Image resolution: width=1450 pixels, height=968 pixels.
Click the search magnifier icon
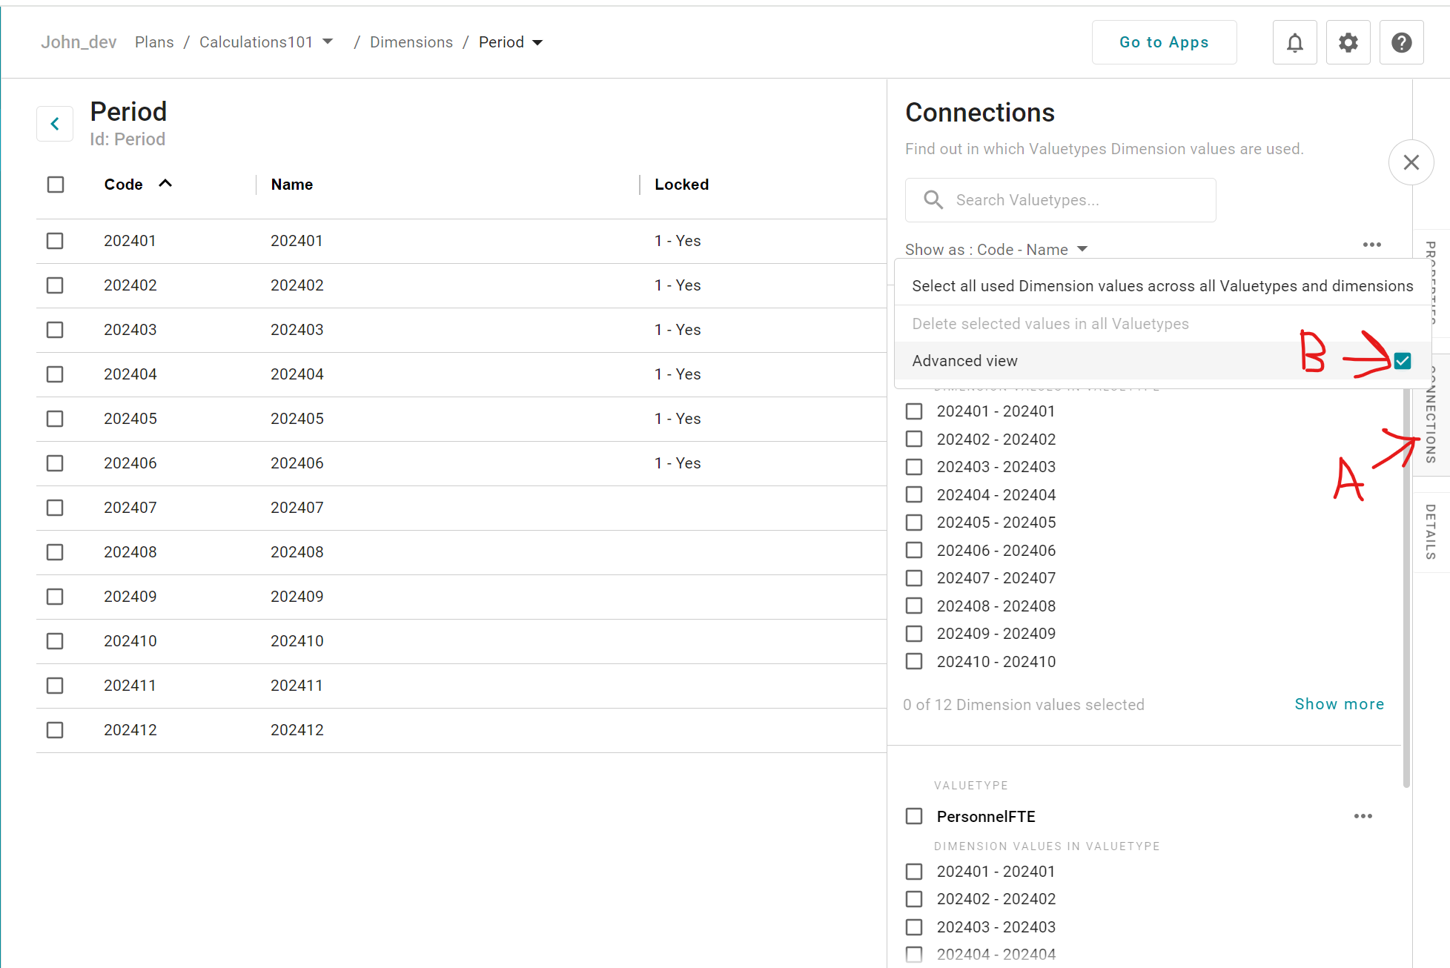click(933, 200)
